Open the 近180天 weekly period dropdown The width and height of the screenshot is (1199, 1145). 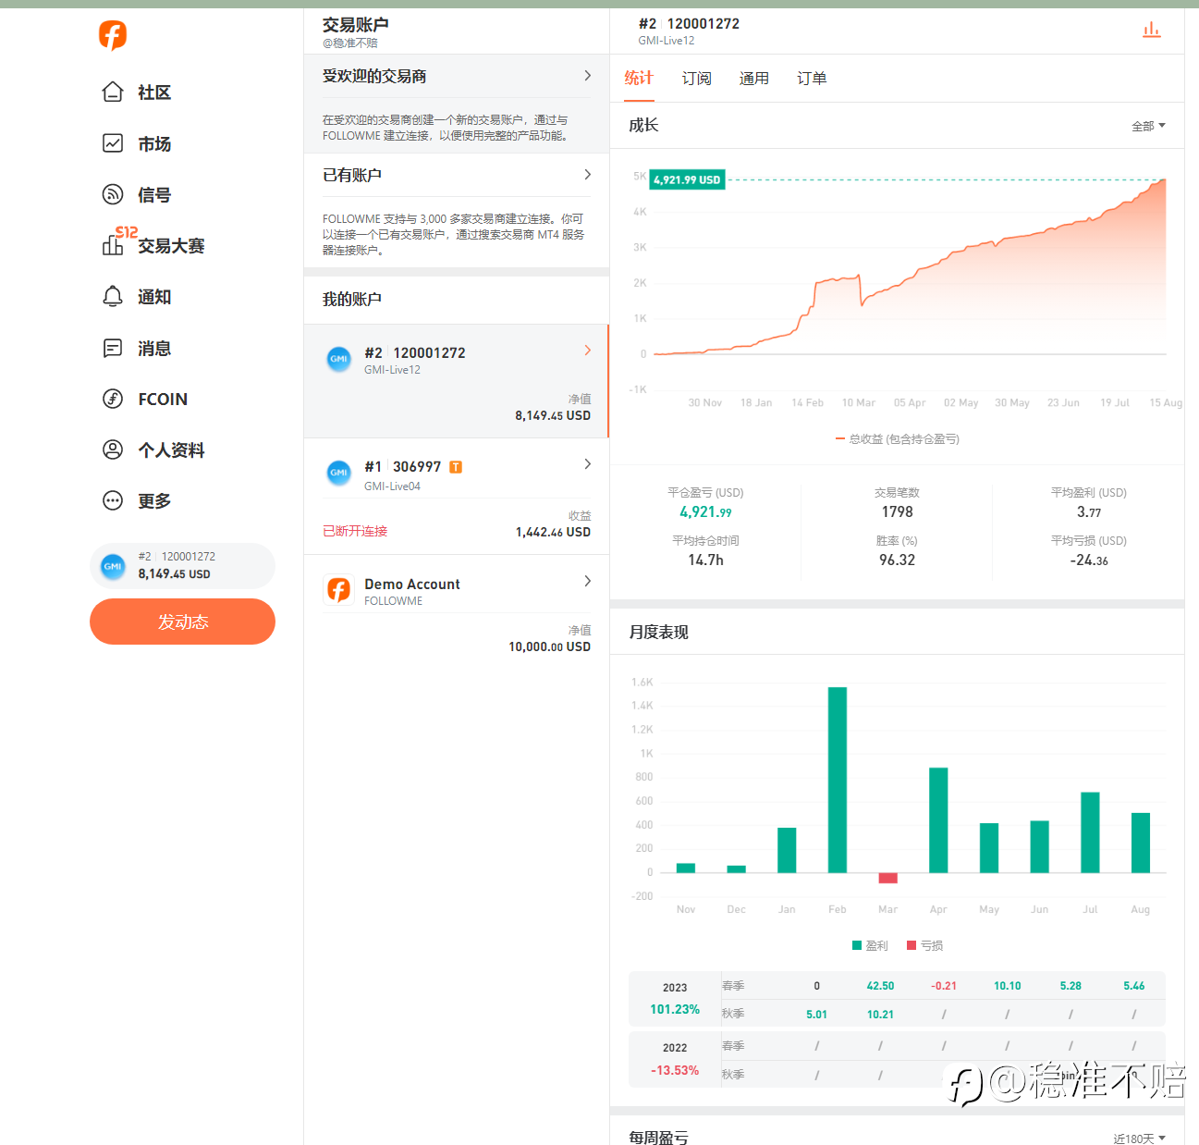tap(1139, 1139)
